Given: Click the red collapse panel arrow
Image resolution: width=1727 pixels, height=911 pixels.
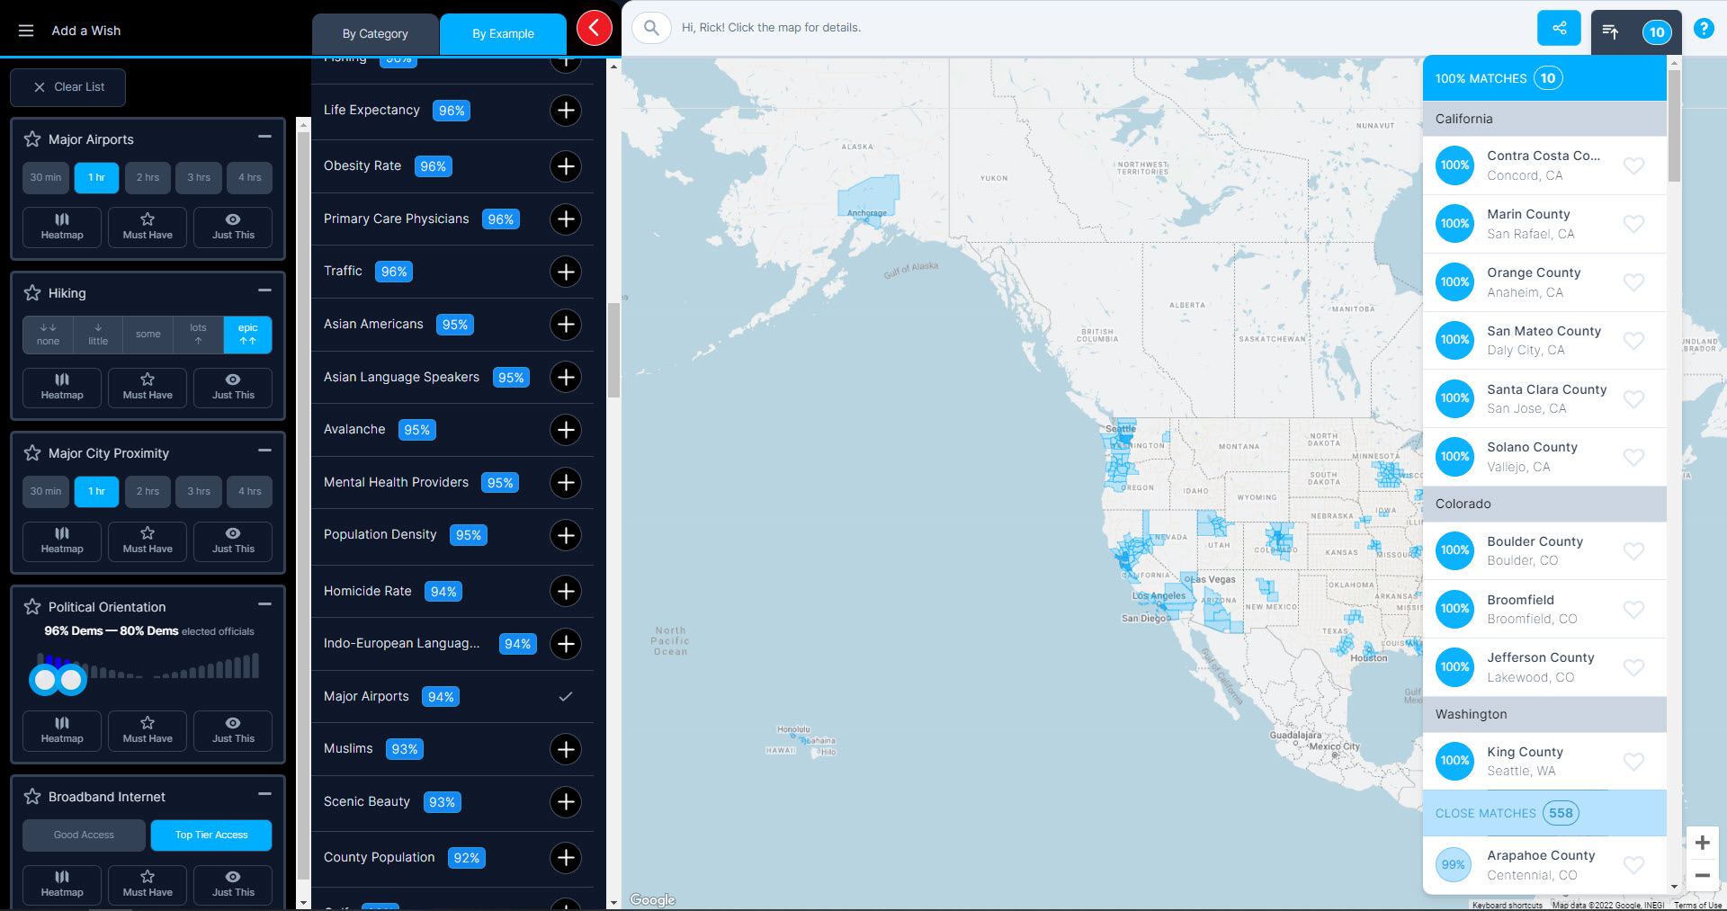Looking at the screenshot, I should [x=594, y=28].
